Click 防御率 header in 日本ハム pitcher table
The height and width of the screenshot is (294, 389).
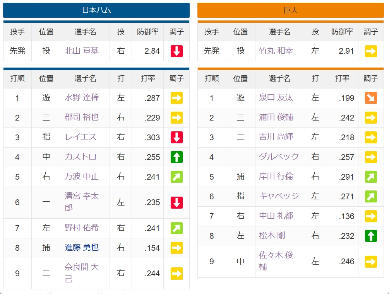tap(148, 32)
